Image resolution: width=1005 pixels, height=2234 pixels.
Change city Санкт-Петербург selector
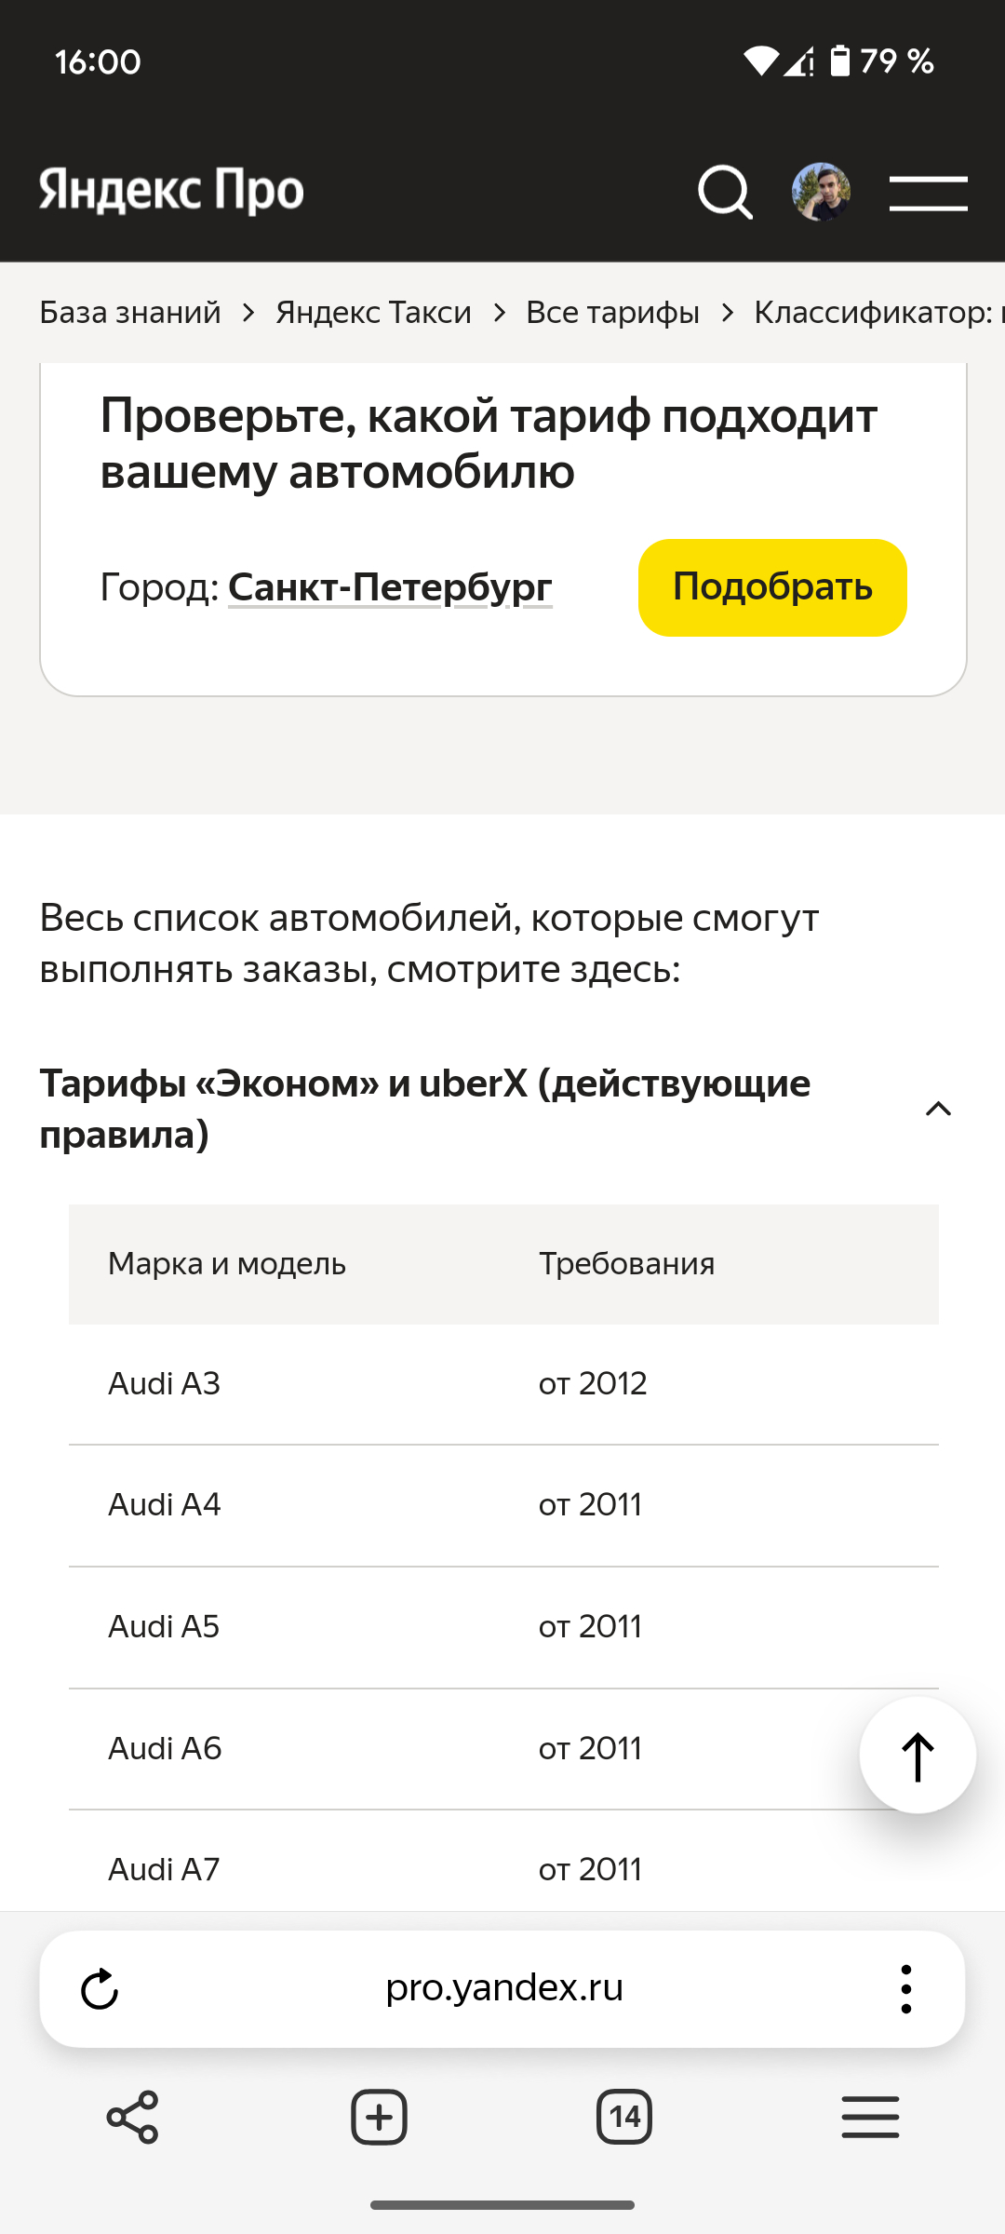click(x=390, y=587)
